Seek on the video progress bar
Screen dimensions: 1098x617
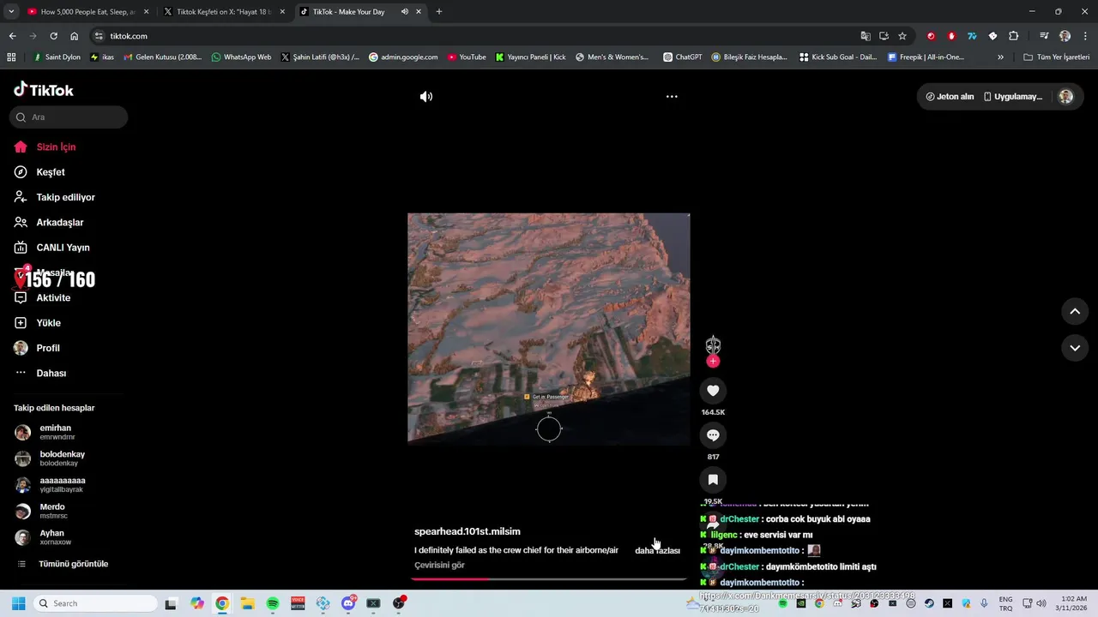click(x=549, y=579)
